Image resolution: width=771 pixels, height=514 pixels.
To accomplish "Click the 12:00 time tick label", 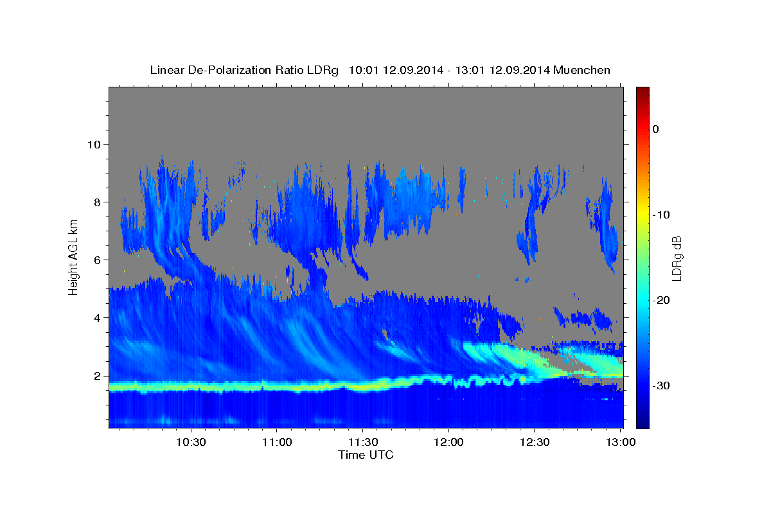I will tap(448, 442).
